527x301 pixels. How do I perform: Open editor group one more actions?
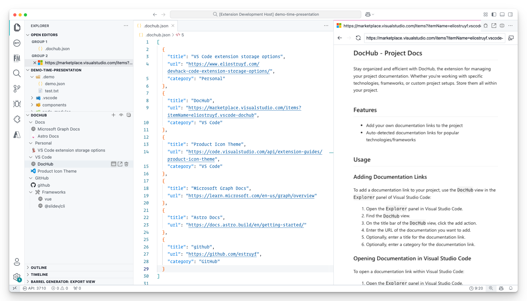(x=326, y=26)
